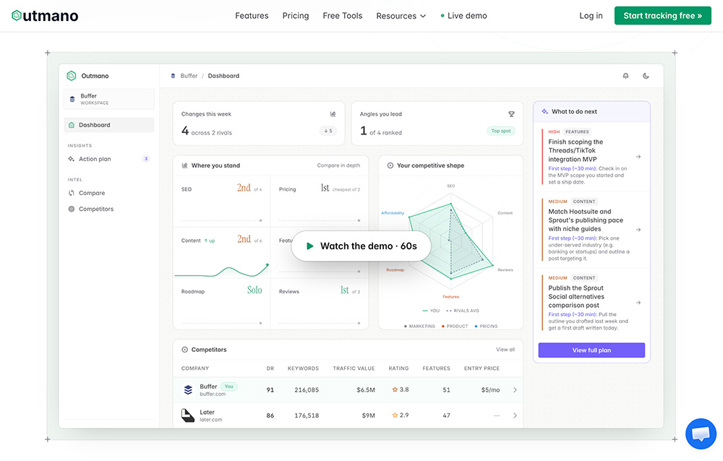Viewport: 723px width, 461px height.
Task: Click the Top spot badge
Action: (501, 131)
